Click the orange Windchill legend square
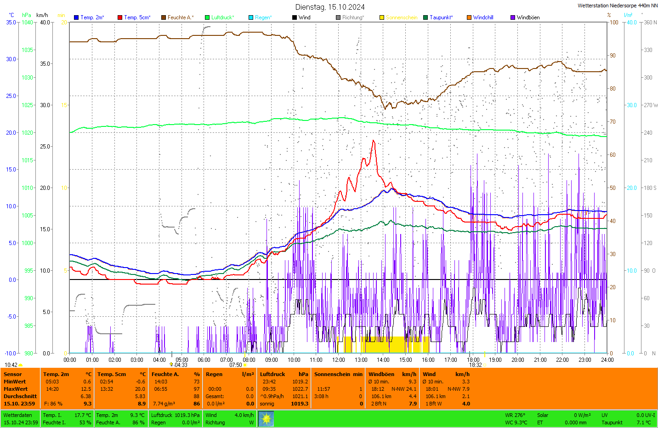Image resolution: width=658 pixels, height=428 pixels. (469, 17)
